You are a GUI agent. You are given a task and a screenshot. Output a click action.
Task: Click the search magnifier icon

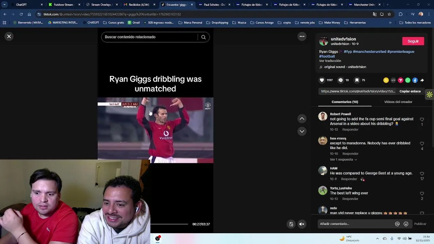[x=203, y=37]
